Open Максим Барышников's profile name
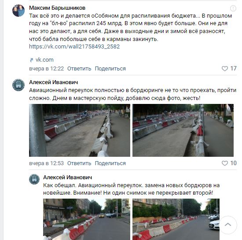Image resolution: width=242 pixels, height=240 pixels. tap(57, 8)
